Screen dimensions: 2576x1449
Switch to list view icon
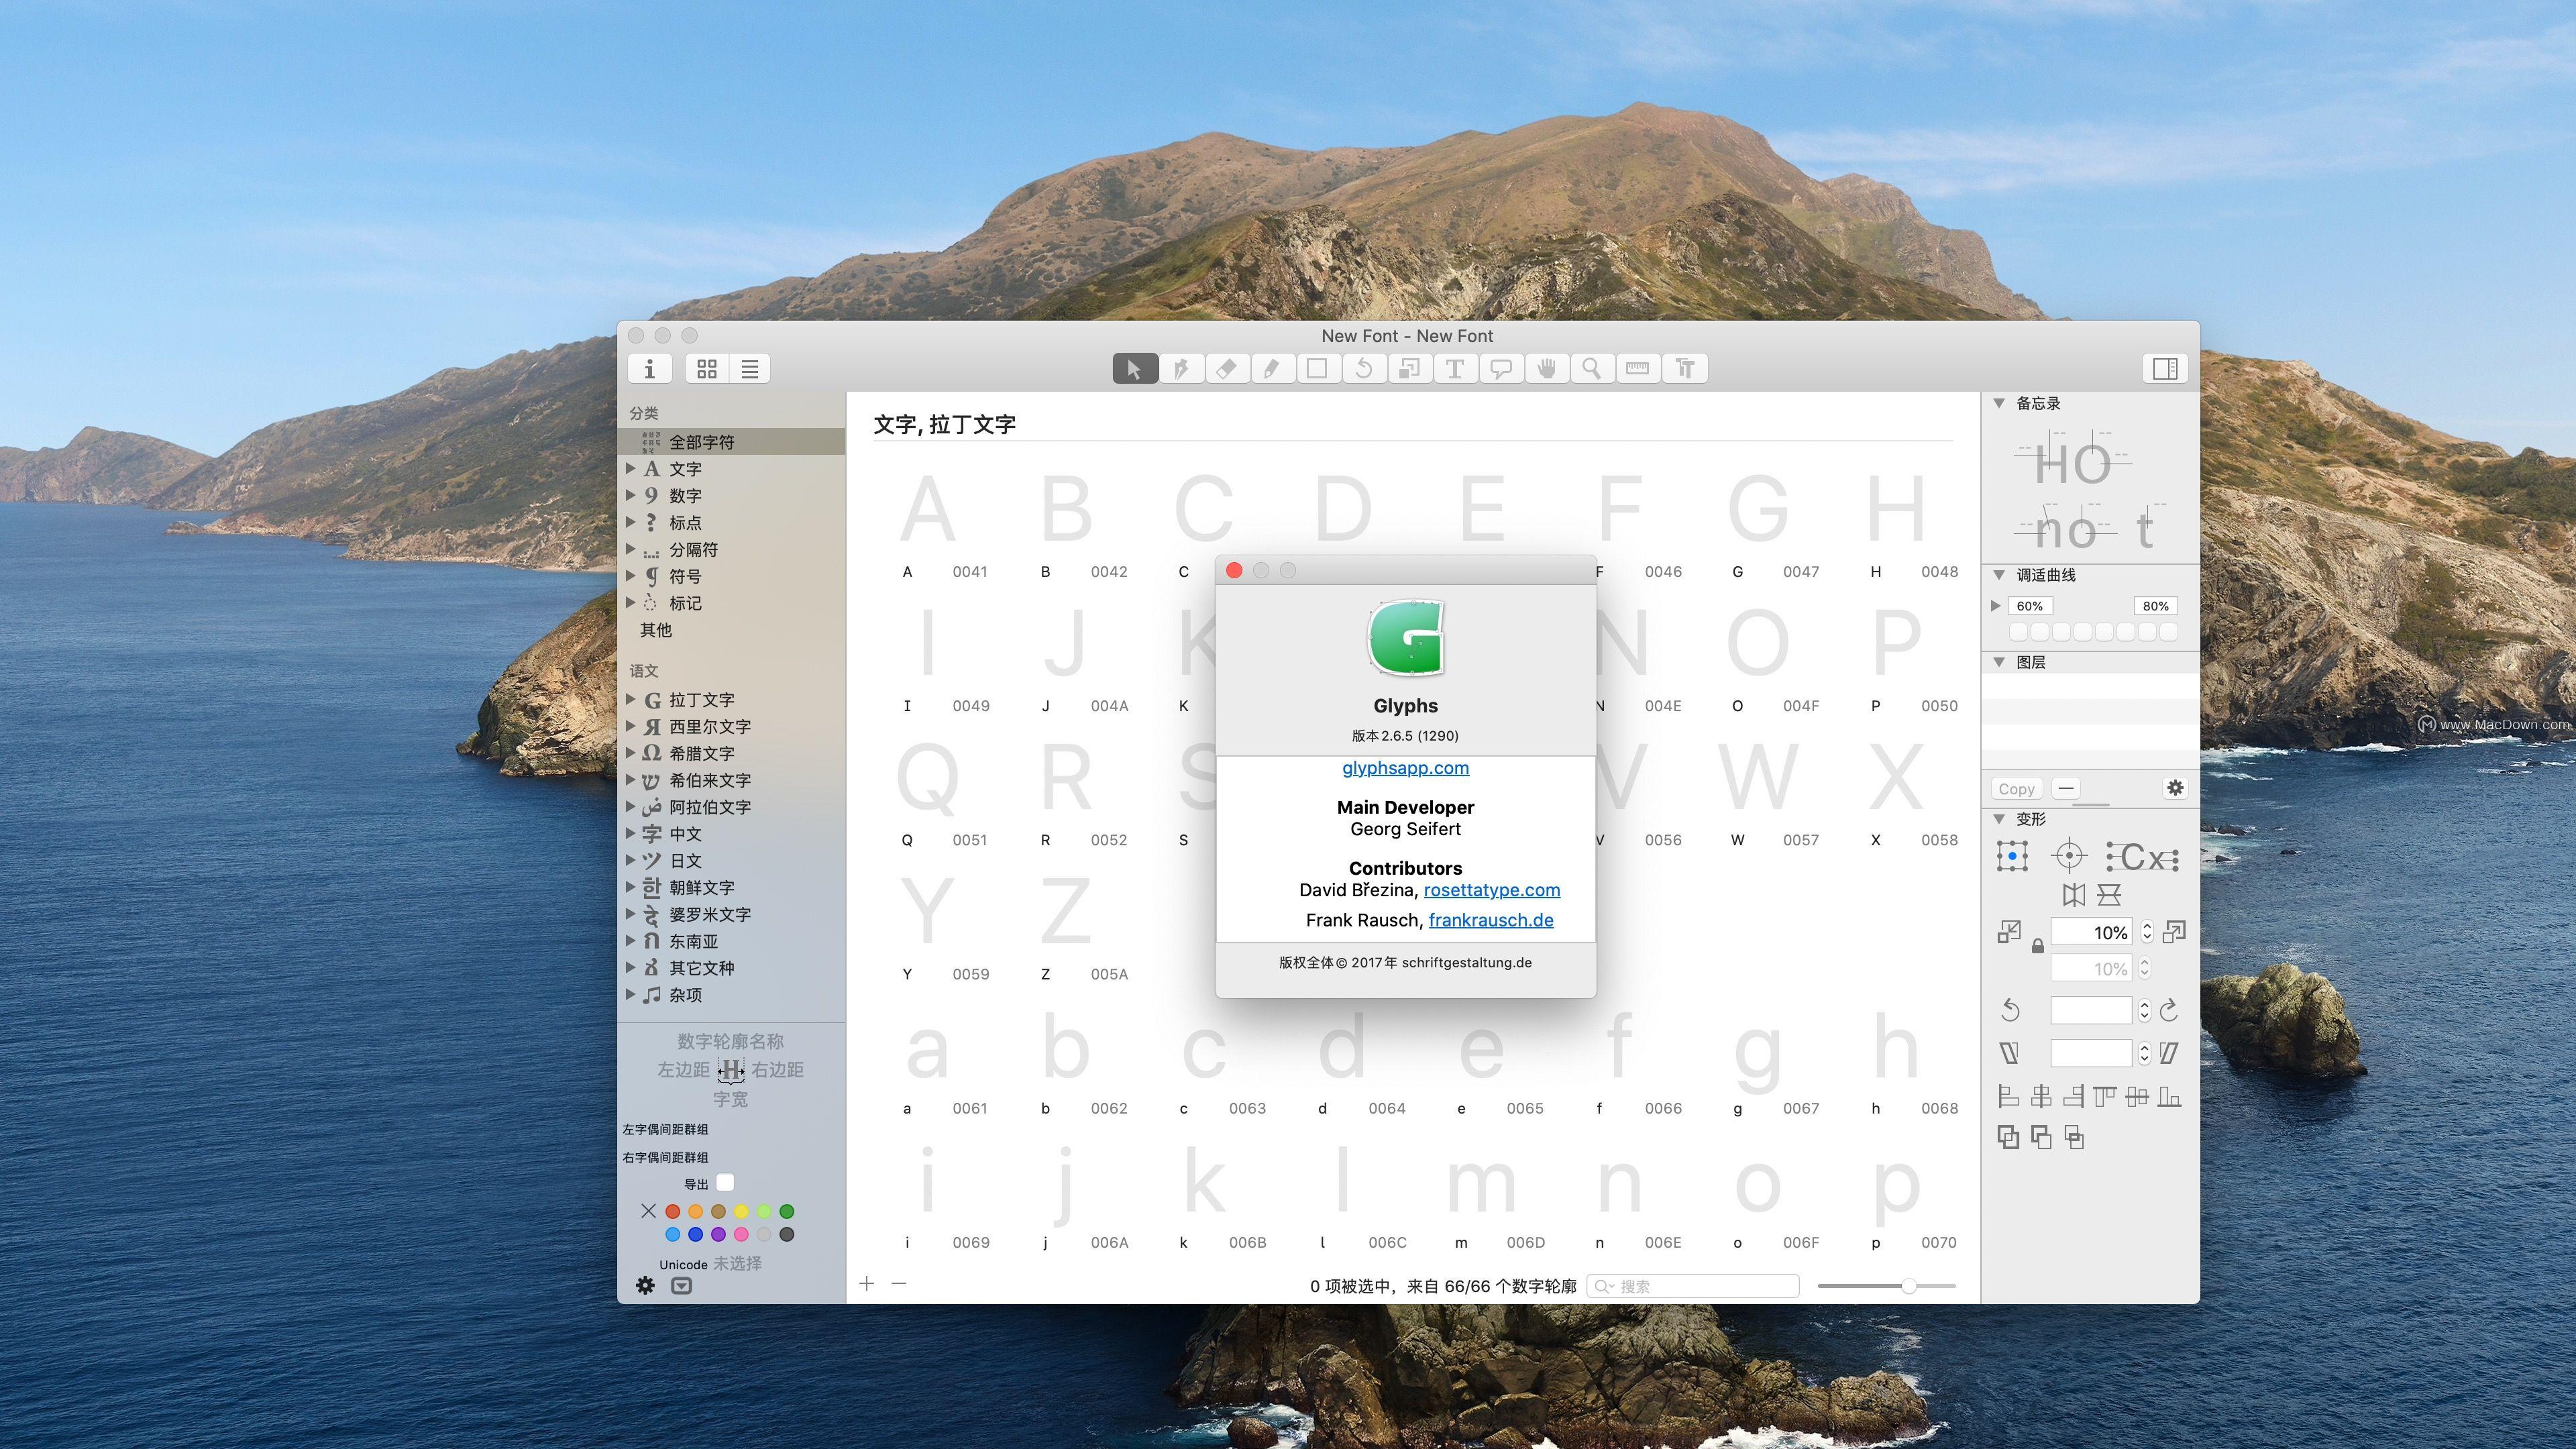(750, 369)
